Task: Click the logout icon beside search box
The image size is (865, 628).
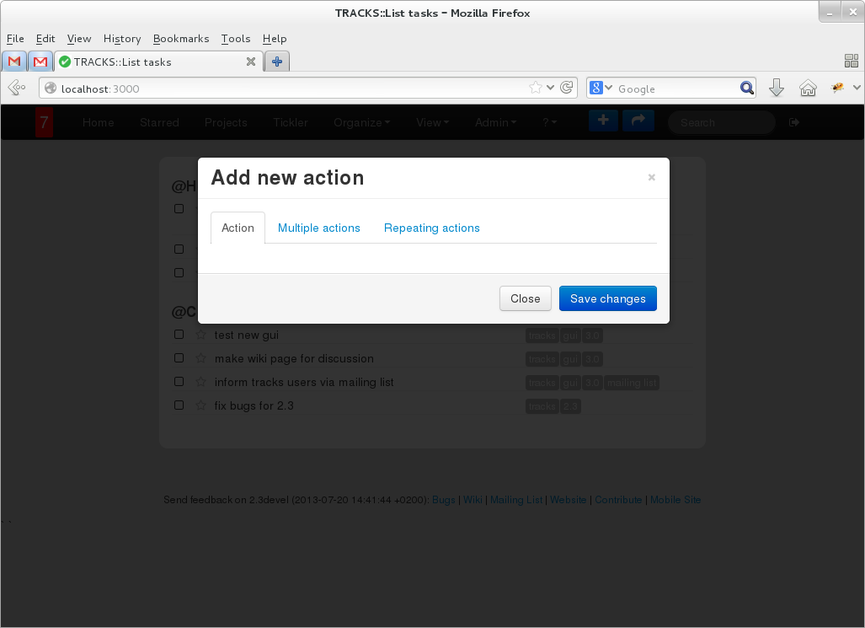Action: pos(794,122)
